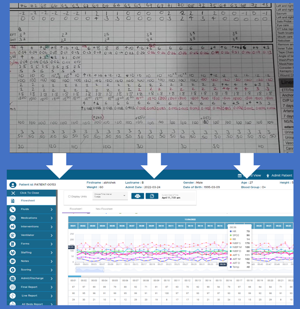Click the HR entry in chart tooltip
This screenshot has width=300, height=309.
click(240, 231)
